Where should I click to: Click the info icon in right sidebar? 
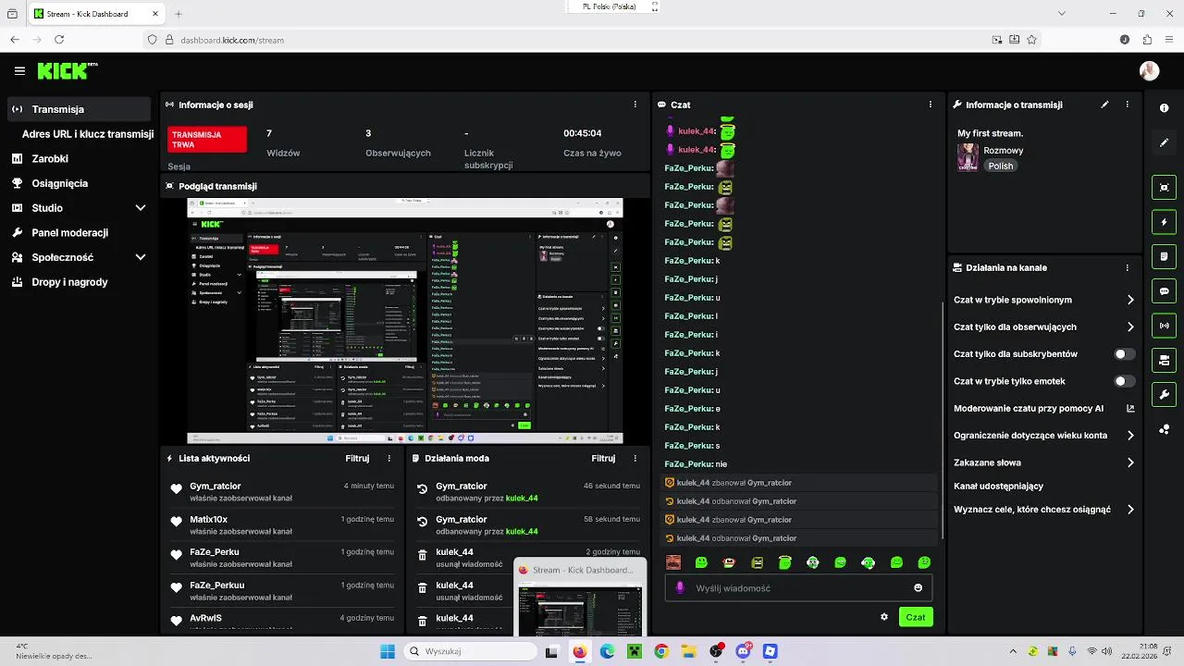(1164, 108)
